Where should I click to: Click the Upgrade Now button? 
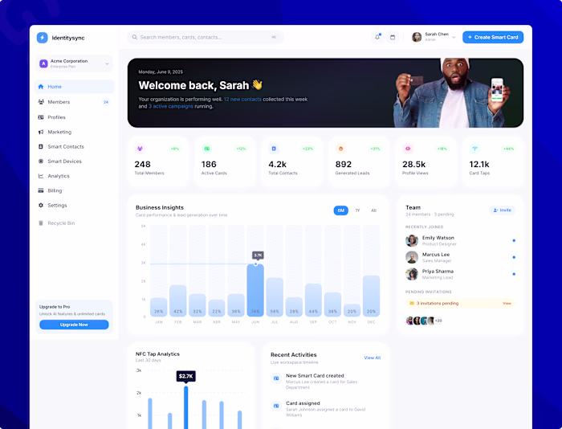click(x=74, y=325)
